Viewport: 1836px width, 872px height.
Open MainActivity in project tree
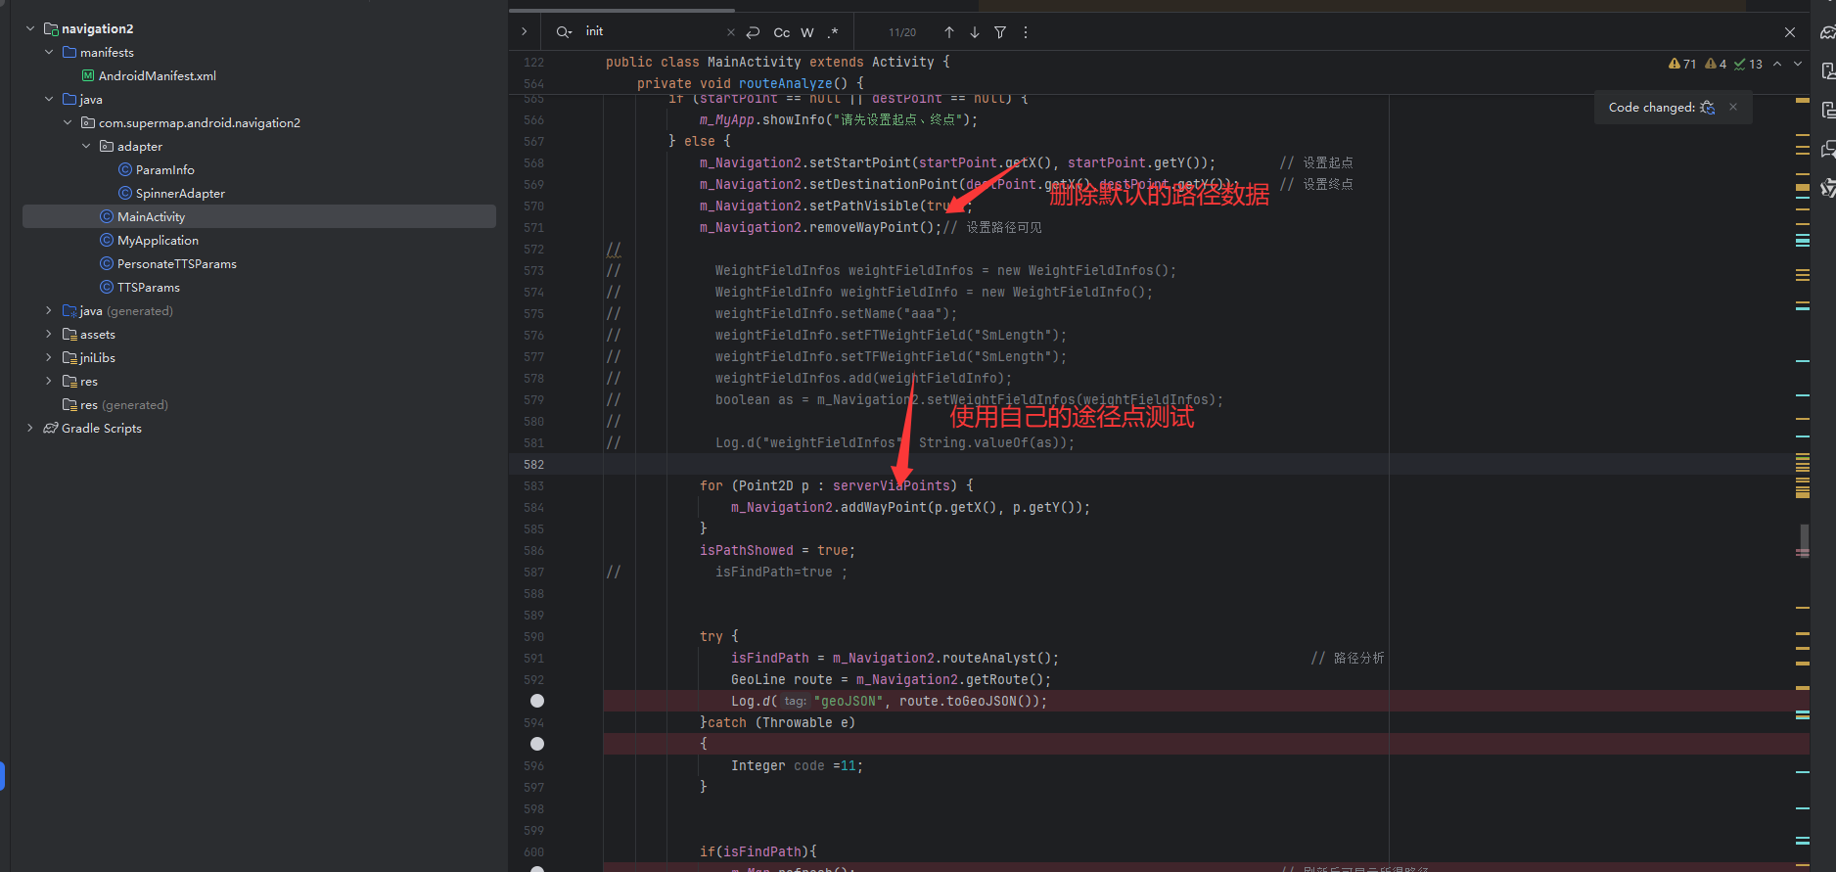pyautogui.click(x=151, y=217)
